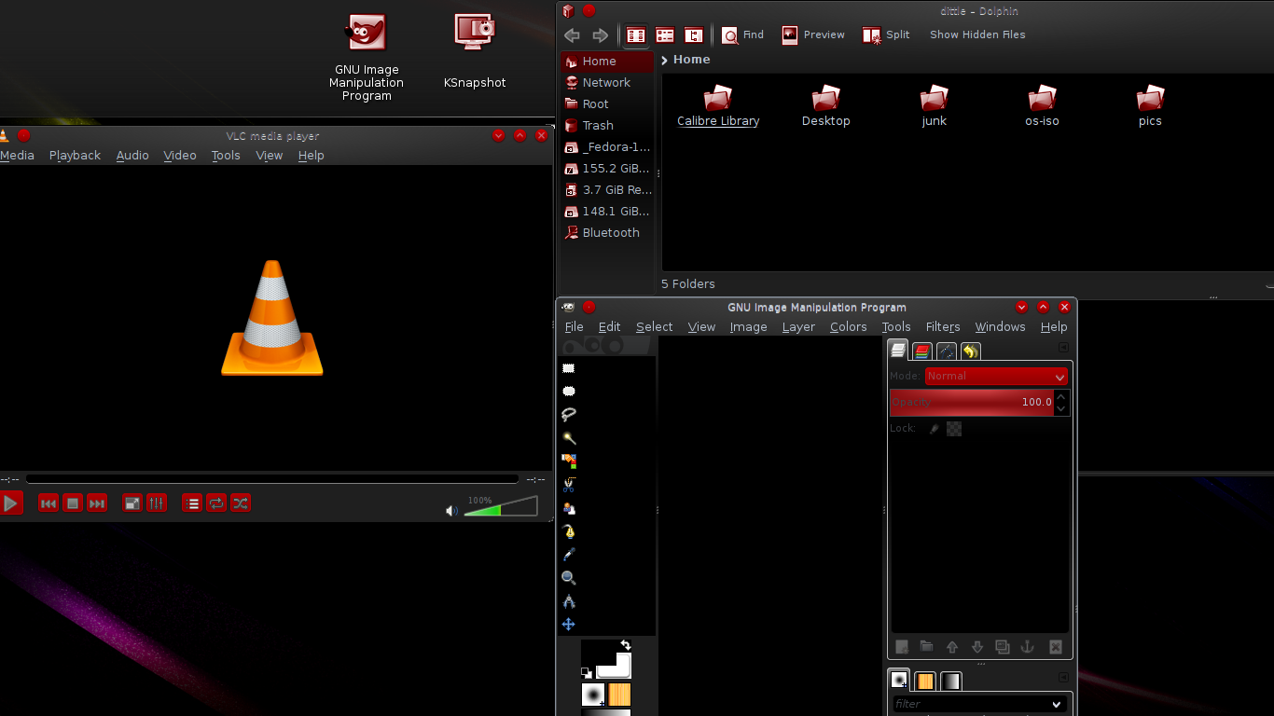Switch Dolphin to details view mode
The height and width of the screenshot is (716, 1274).
694,35
